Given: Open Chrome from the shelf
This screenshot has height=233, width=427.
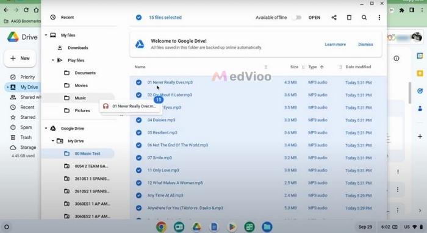Looking at the screenshot, I should click(161, 227).
